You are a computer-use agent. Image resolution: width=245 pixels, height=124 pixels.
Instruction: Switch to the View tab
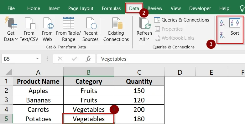[x=176, y=8]
